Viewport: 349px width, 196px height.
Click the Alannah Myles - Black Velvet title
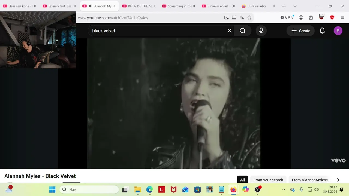pyautogui.click(x=40, y=176)
